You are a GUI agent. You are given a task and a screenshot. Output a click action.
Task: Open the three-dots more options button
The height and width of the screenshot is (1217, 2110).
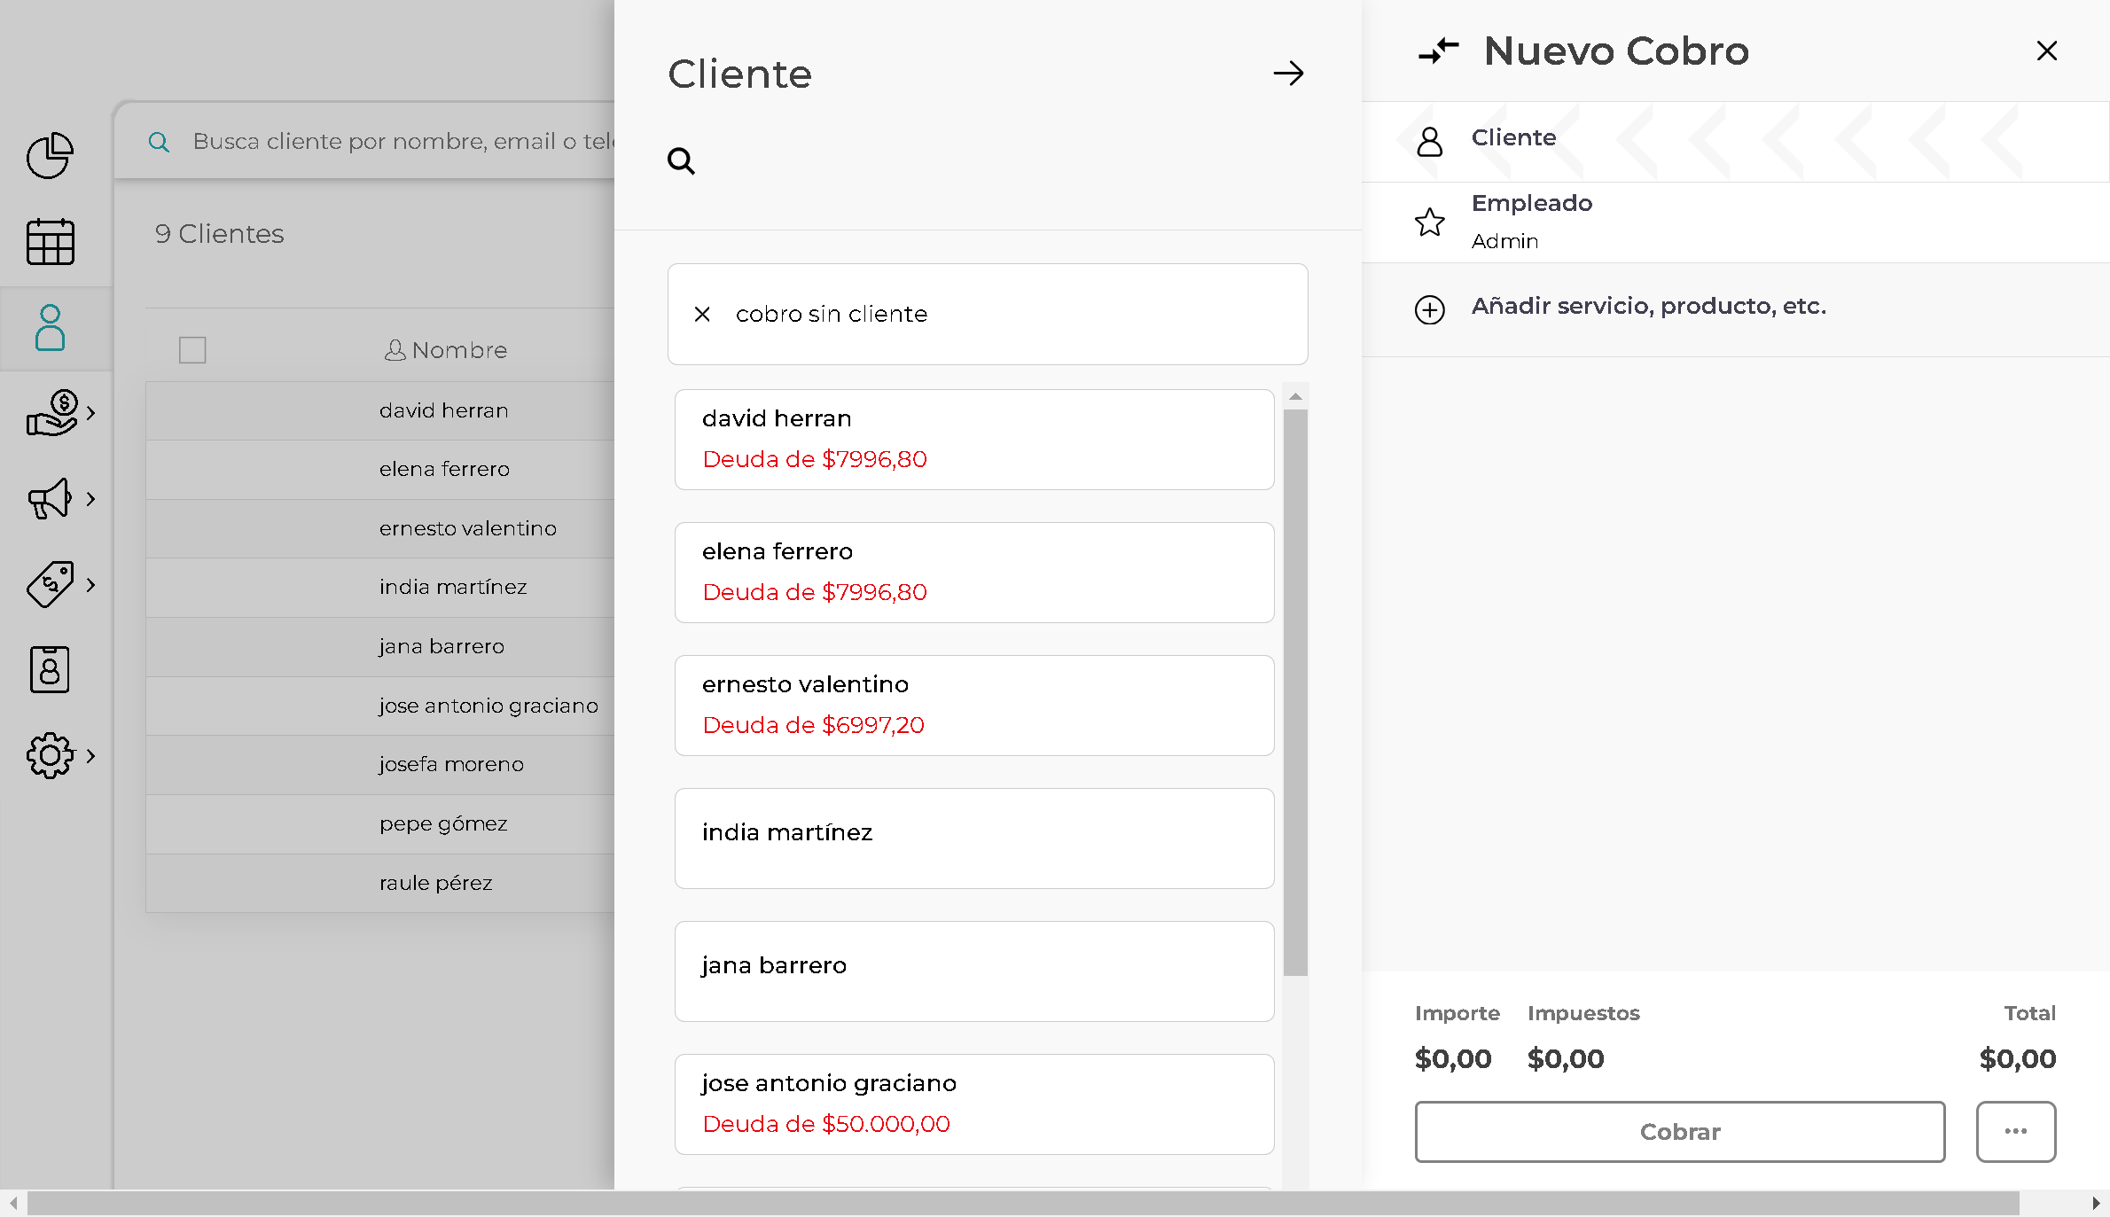pos(2016,1132)
